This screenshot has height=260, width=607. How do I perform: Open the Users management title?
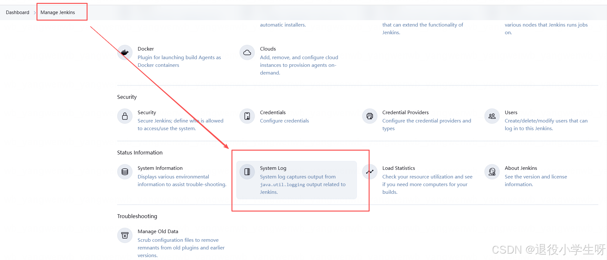pyautogui.click(x=511, y=112)
